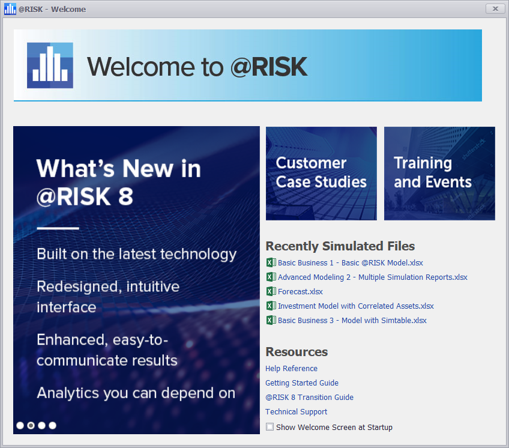Image resolution: width=509 pixels, height=448 pixels.
Task: Click Excel icon beside Basic Business 3 file
Action: [x=271, y=320]
